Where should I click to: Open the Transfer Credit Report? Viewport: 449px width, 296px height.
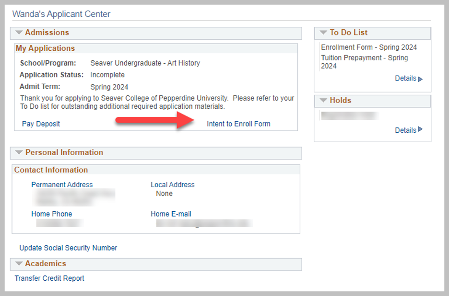[x=49, y=278]
